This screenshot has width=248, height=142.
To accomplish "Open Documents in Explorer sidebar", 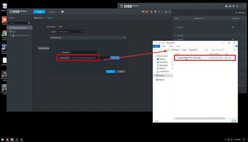I will pyautogui.click(x=163, y=65).
